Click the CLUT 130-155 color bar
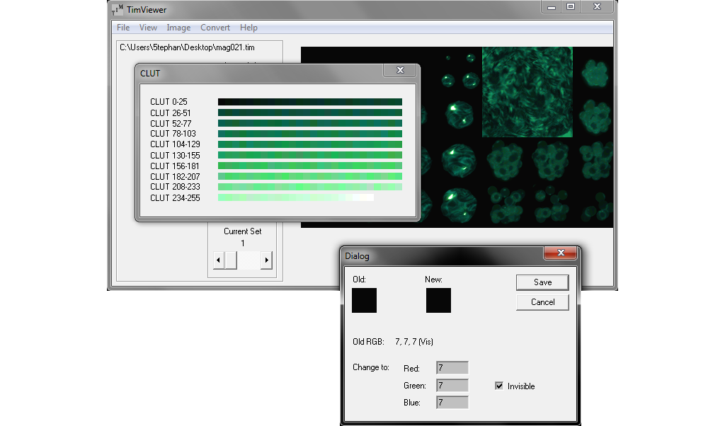This screenshot has height=426, width=725. [310, 155]
